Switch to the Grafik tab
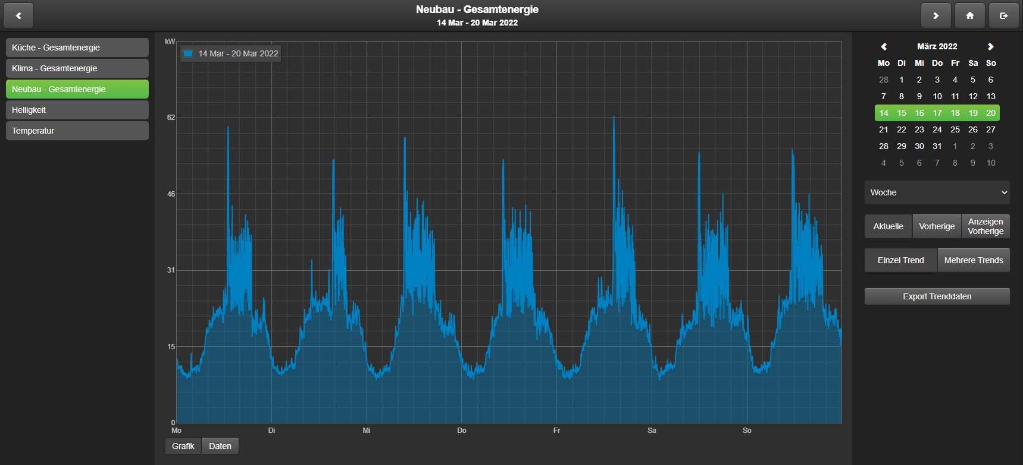 click(x=183, y=446)
